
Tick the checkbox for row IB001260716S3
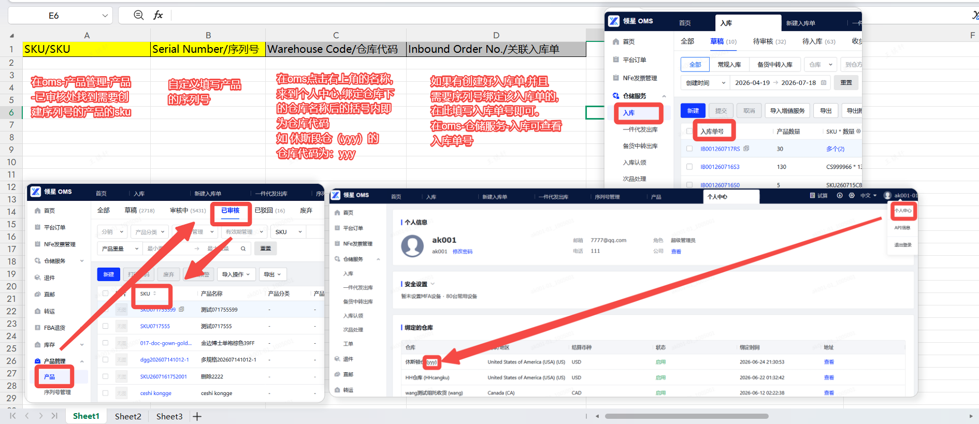pyautogui.click(x=689, y=167)
